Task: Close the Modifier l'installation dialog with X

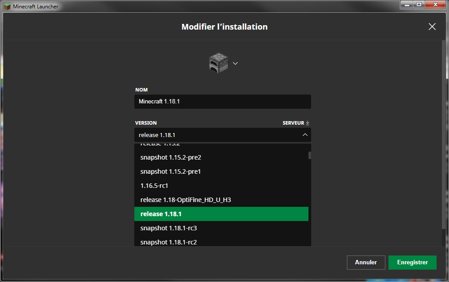Action: pyautogui.click(x=432, y=27)
